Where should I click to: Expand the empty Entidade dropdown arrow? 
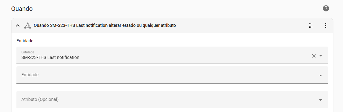[321, 75]
